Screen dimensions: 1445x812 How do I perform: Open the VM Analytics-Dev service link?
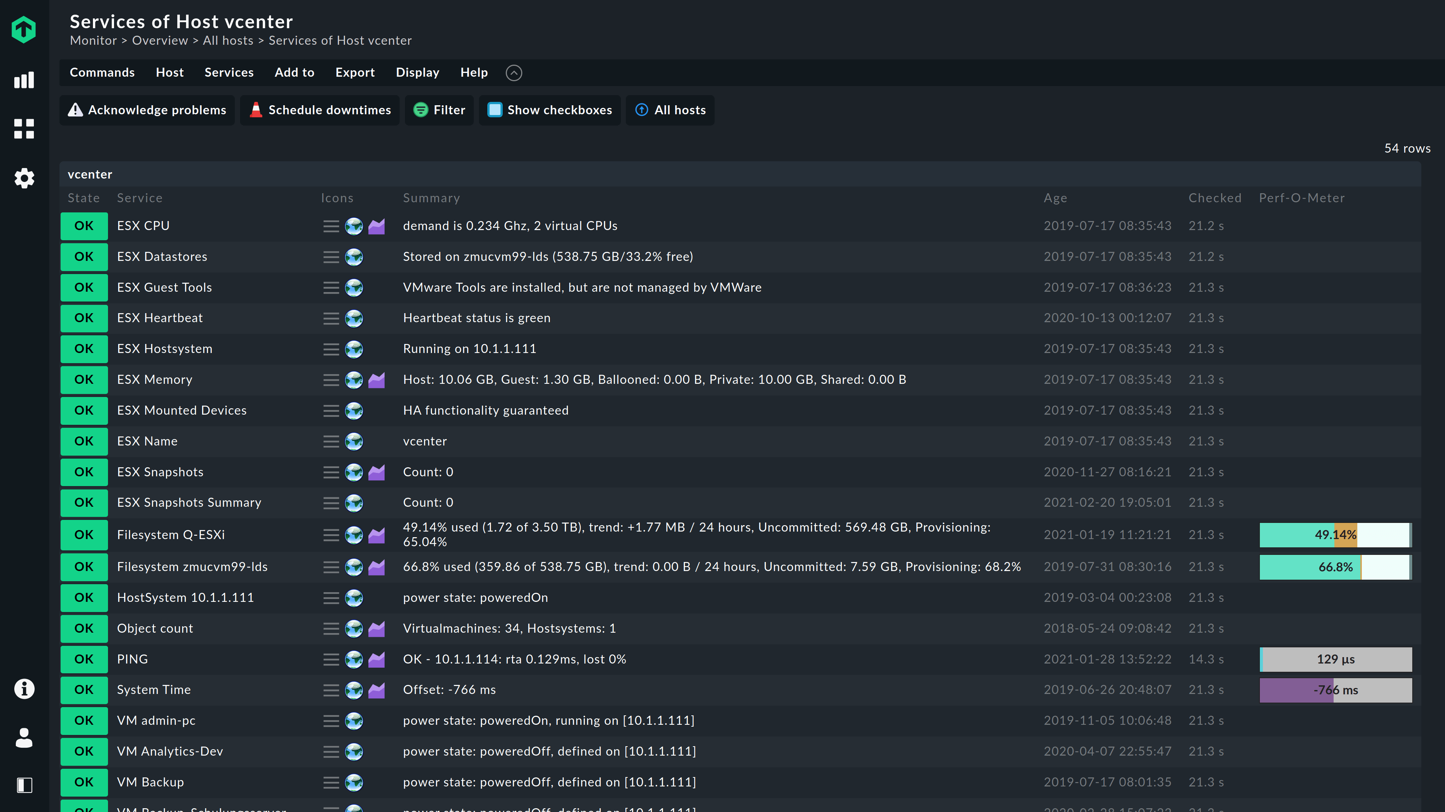170,751
